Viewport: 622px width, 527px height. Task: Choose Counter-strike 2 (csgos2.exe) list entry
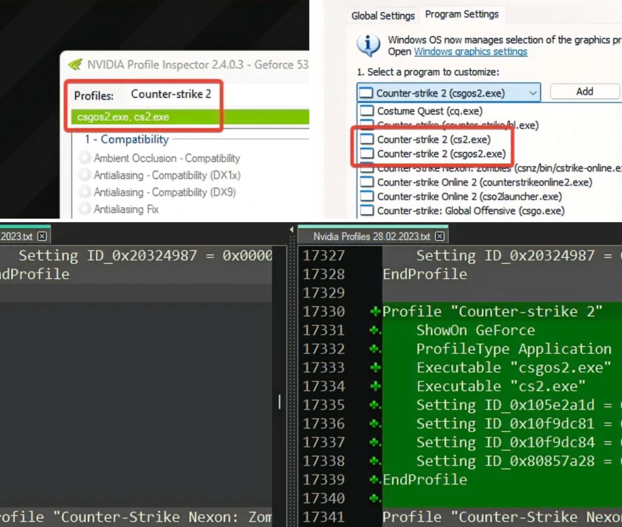(x=442, y=154)
